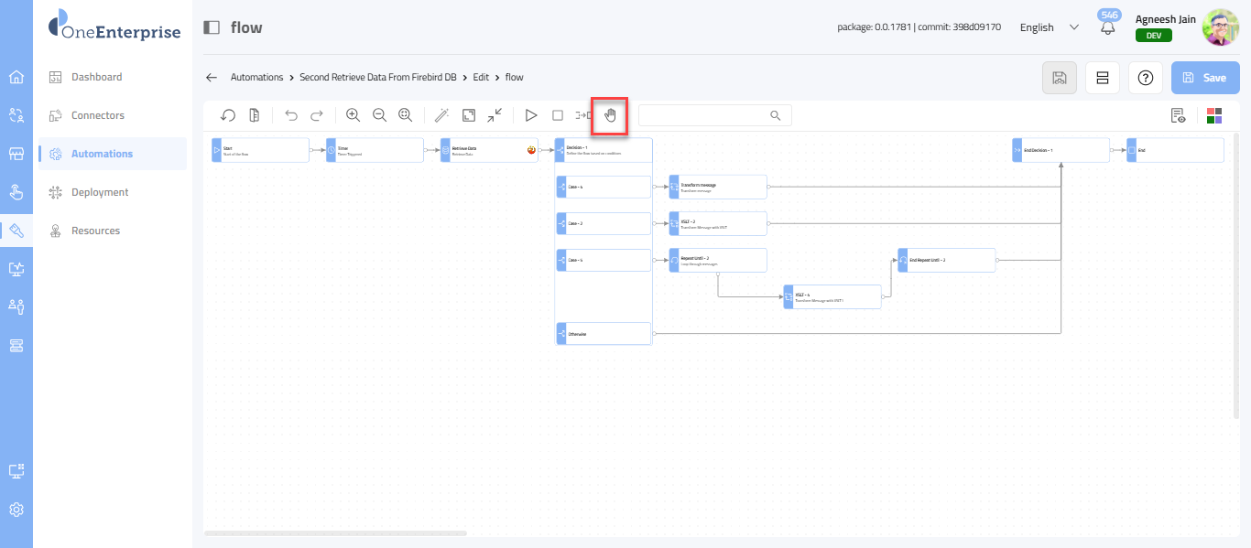The image size is (1251, 548).
Task: Open the English language dropdown
Action: (1049, 27)
